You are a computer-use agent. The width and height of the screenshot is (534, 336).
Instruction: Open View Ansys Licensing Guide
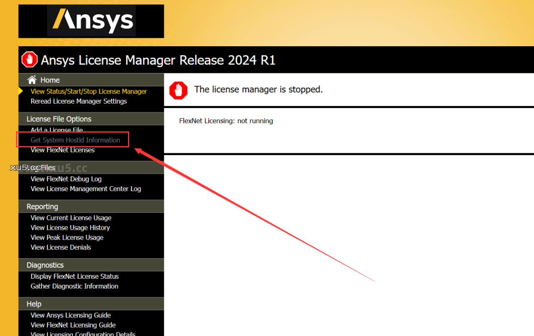(x=70, y=315)
